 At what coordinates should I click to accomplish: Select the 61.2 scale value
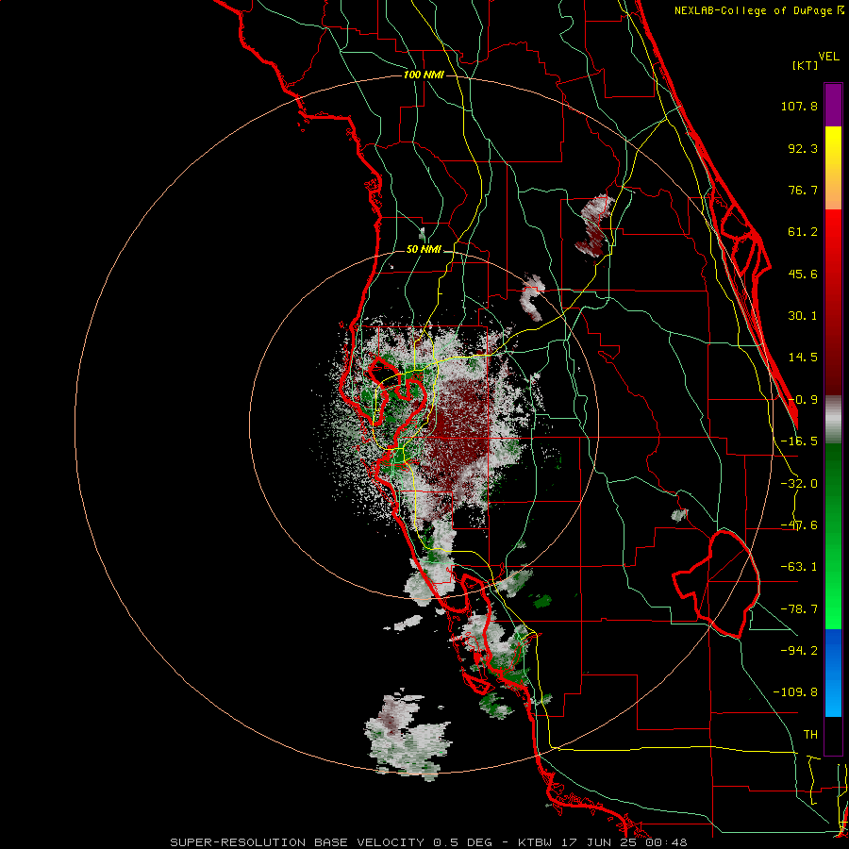click(x=803, y=232)
